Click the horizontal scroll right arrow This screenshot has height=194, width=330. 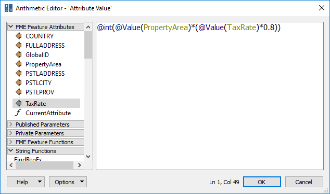tap(79, 165)
